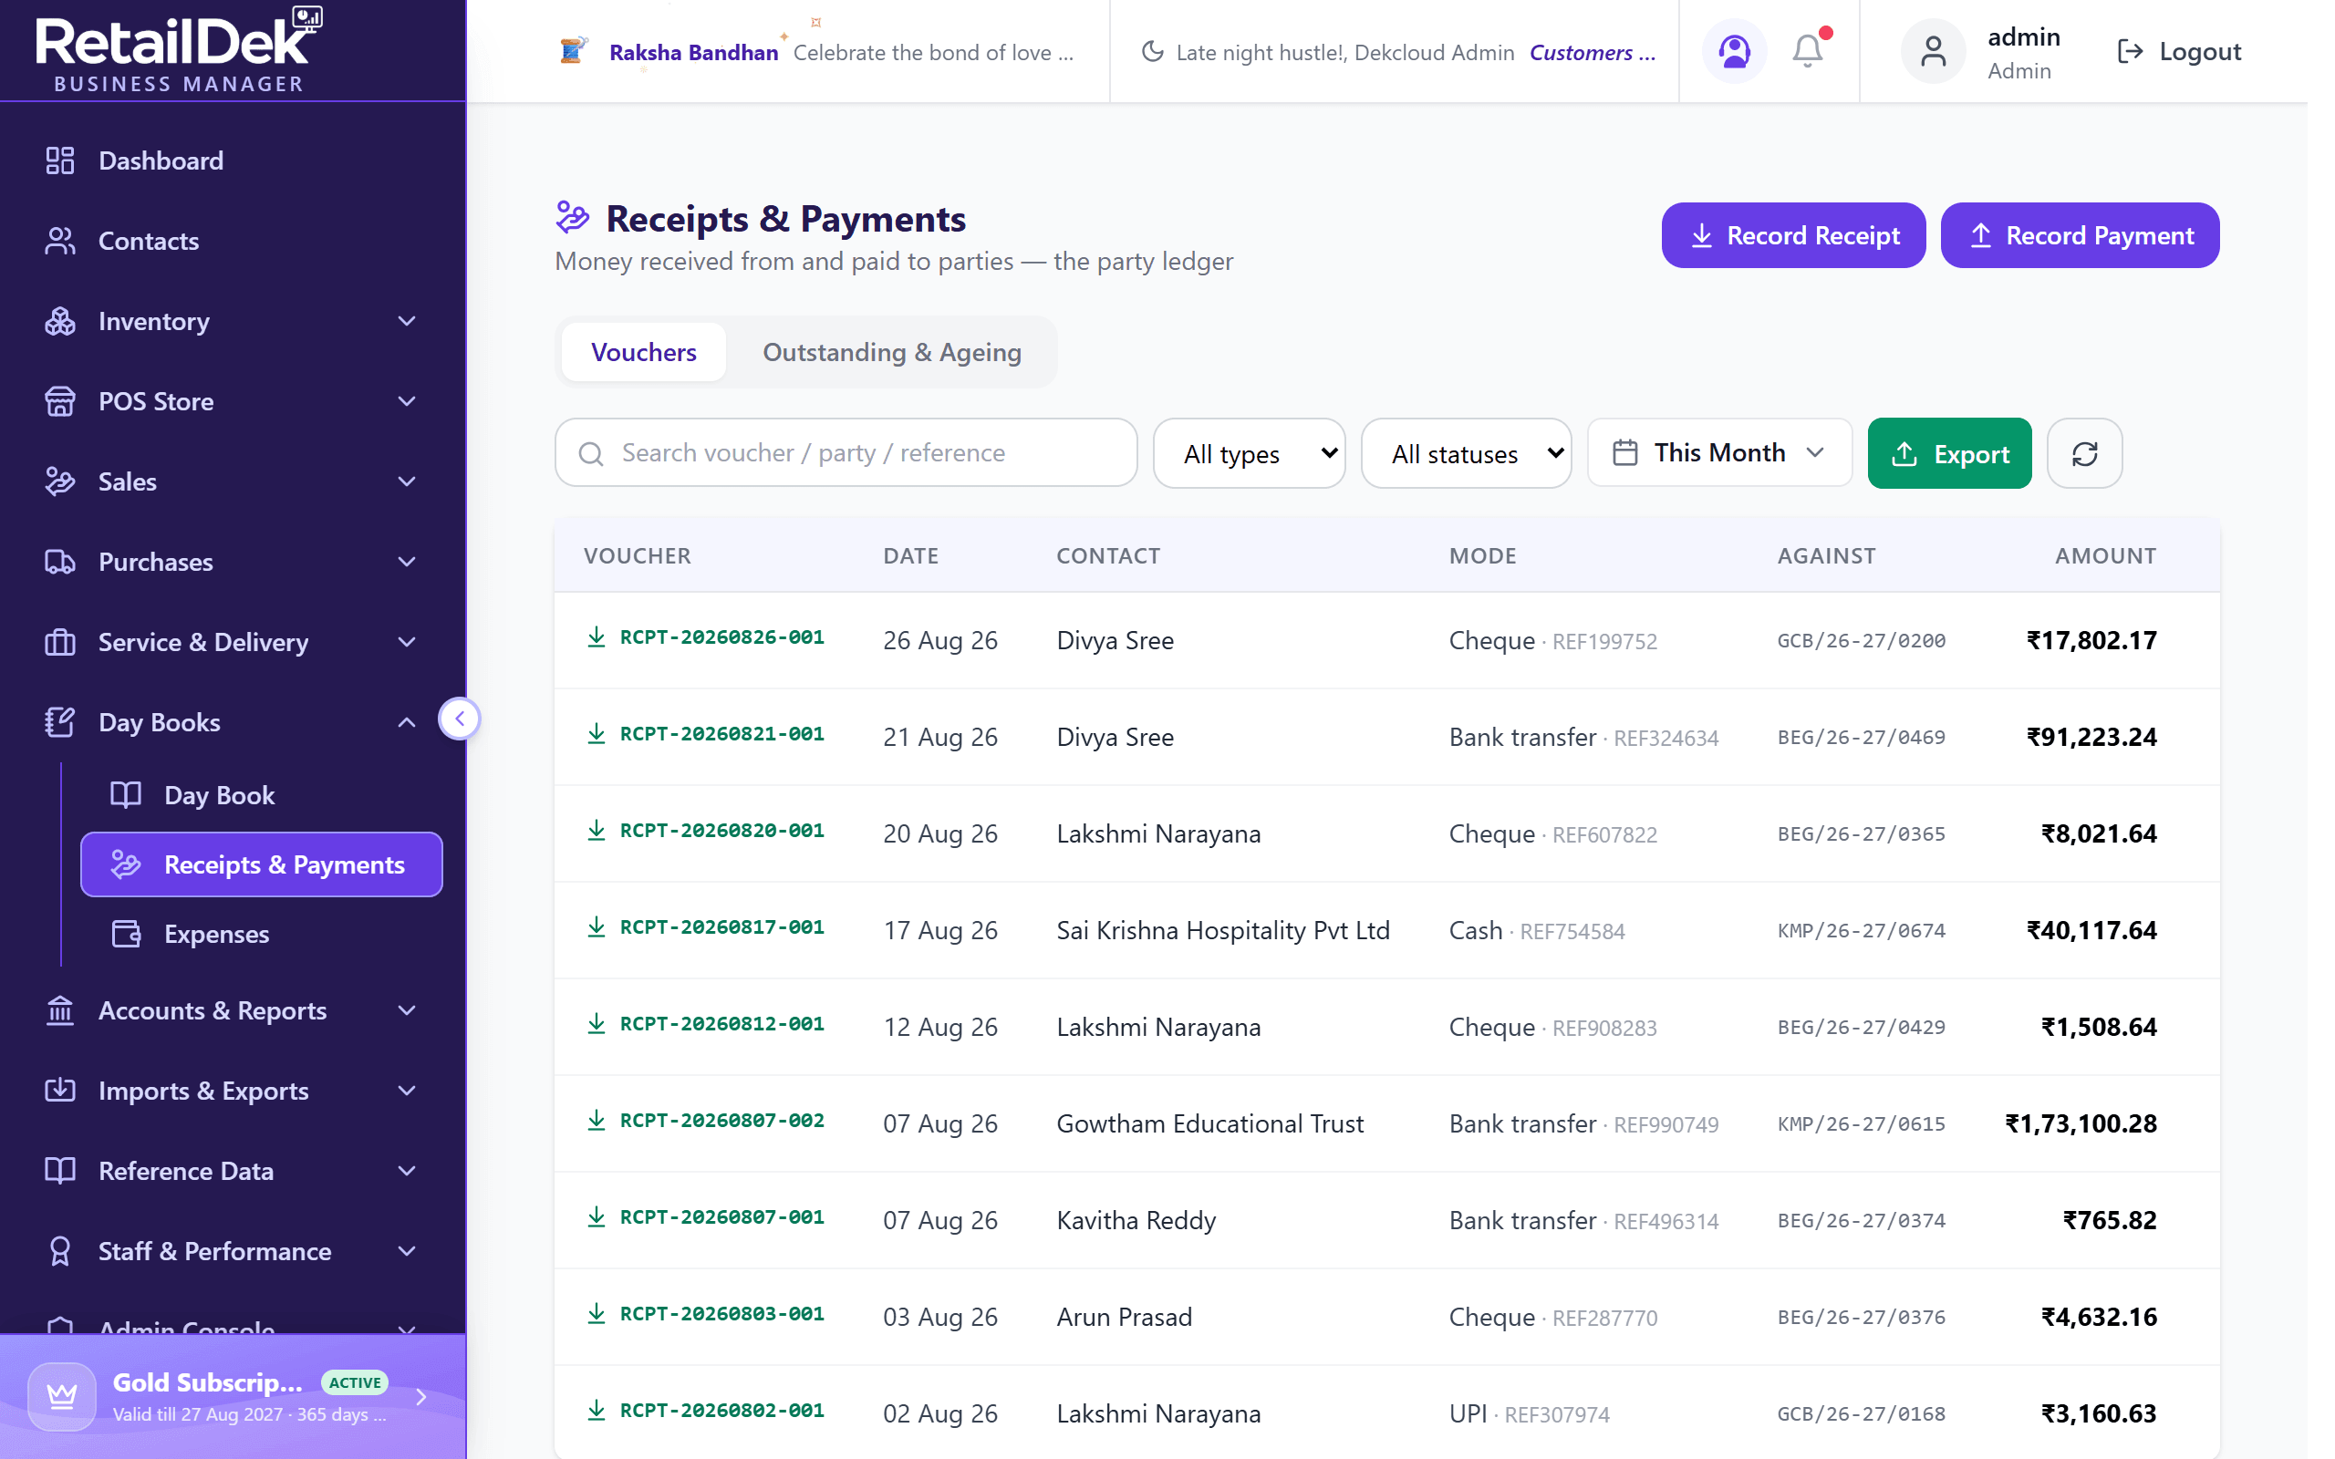Collapse the Day Books section
Viewport: 2335px width, 1459px height.
pyautogui.click(x=233, y=722)
